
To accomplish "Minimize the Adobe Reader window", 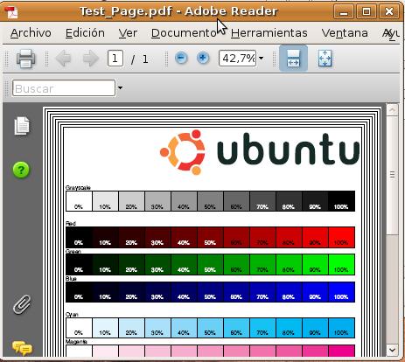I will [344, 11].
